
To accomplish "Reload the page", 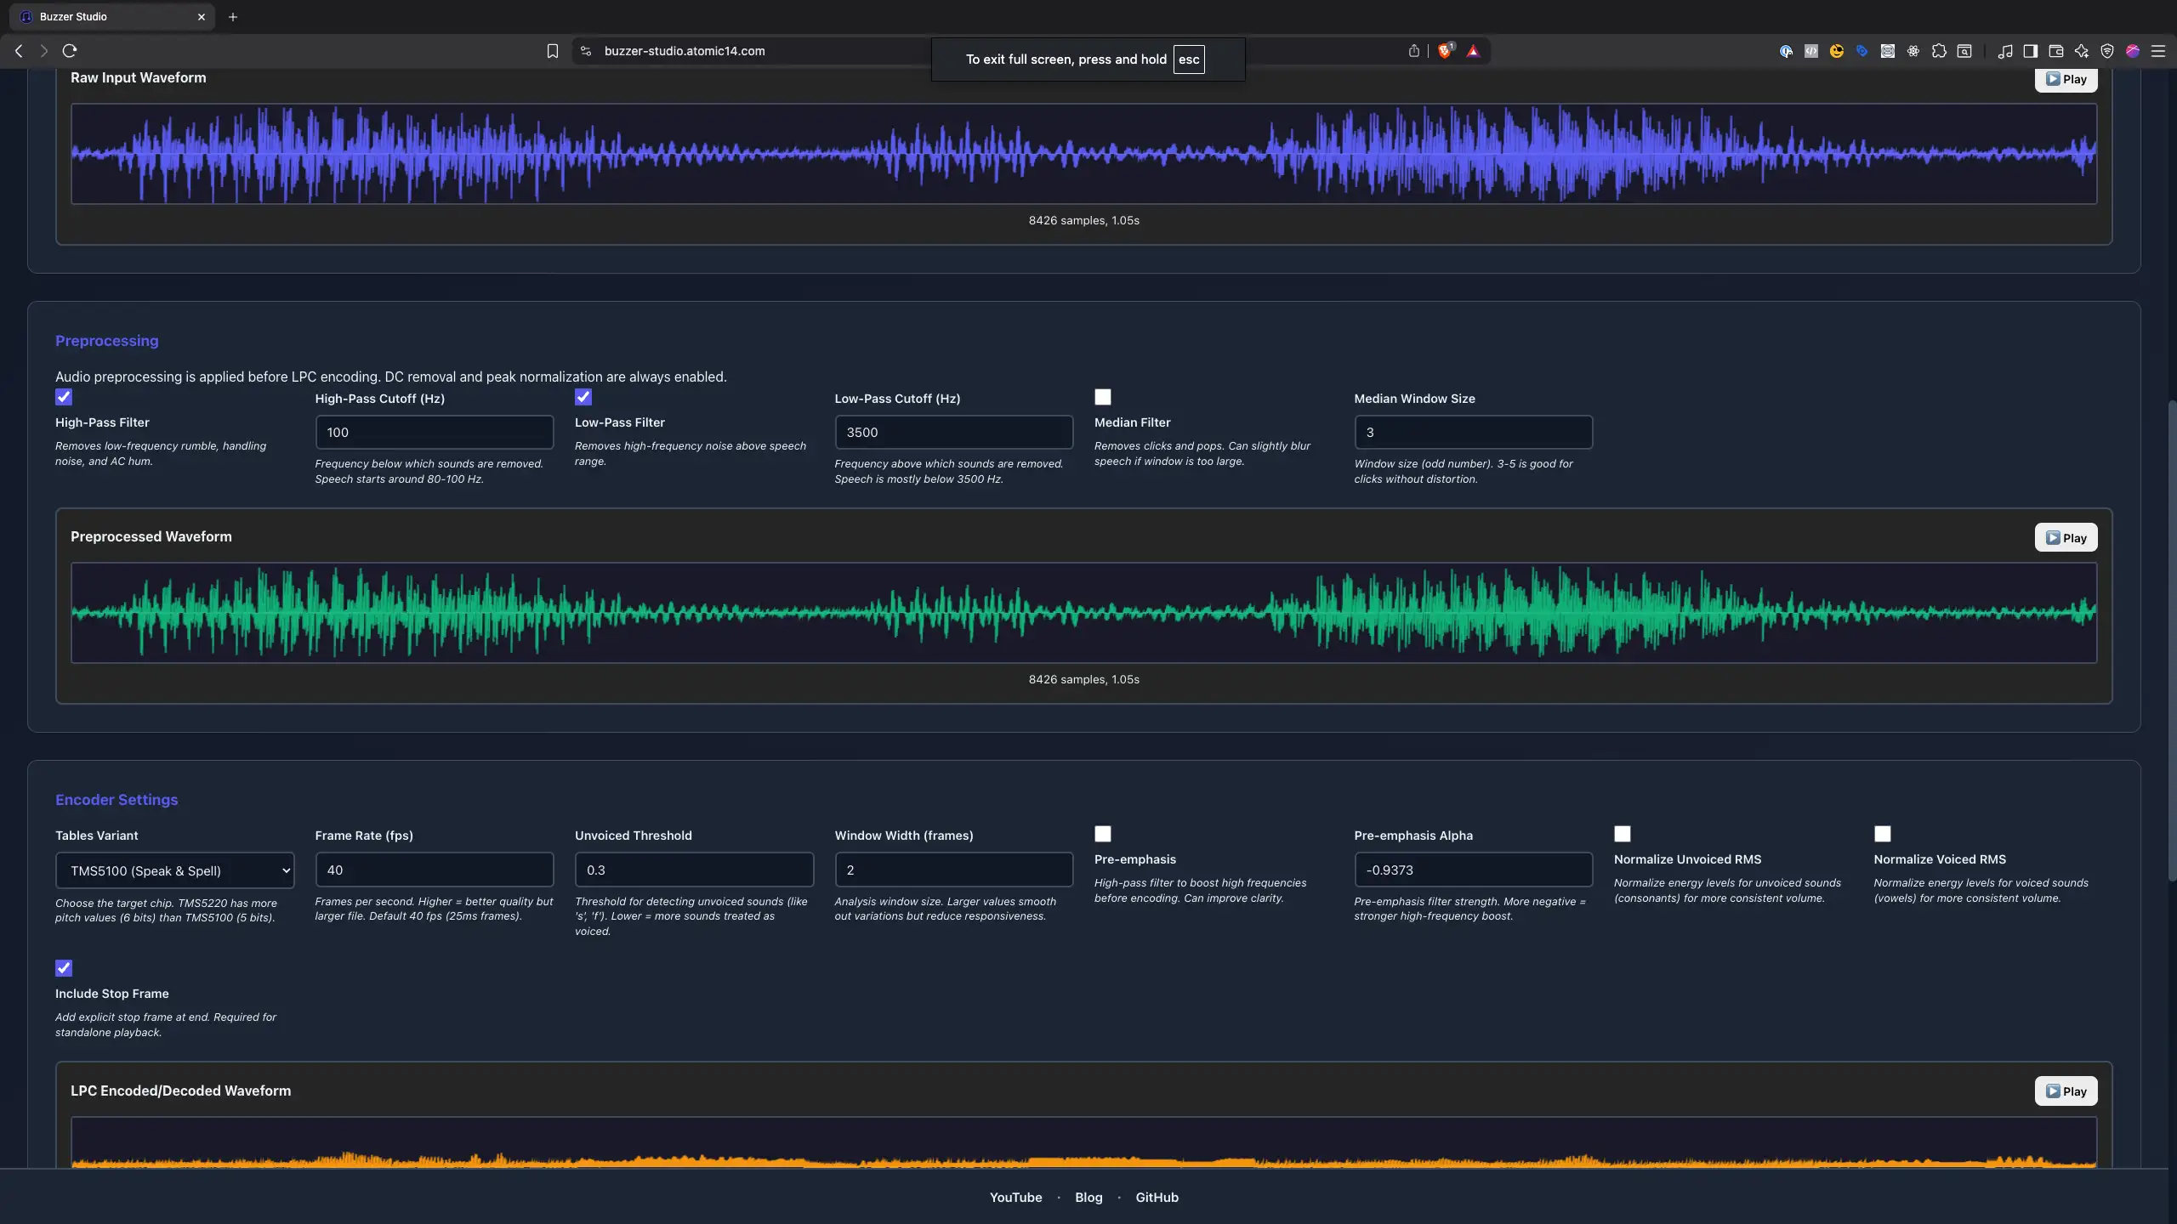I will (x=70, y=51).
